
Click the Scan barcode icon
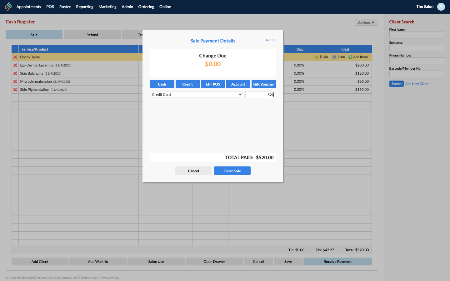click(x=334, y=57)
